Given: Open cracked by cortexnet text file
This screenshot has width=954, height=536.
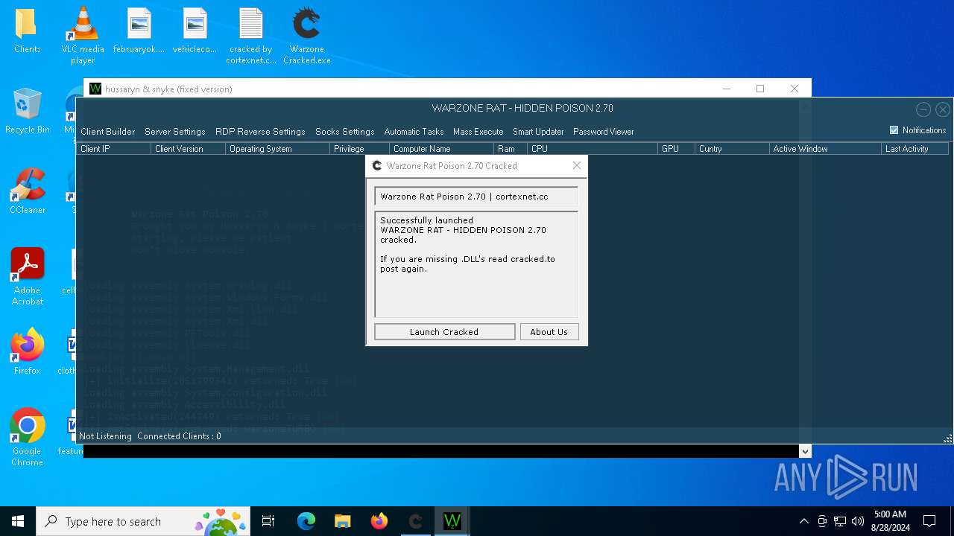Looking at the screenshot, I should point(251,35).
